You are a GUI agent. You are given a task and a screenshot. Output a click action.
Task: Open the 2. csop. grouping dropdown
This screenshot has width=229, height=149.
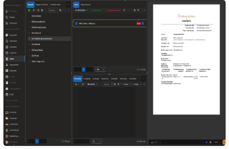[x=137, y=84]
